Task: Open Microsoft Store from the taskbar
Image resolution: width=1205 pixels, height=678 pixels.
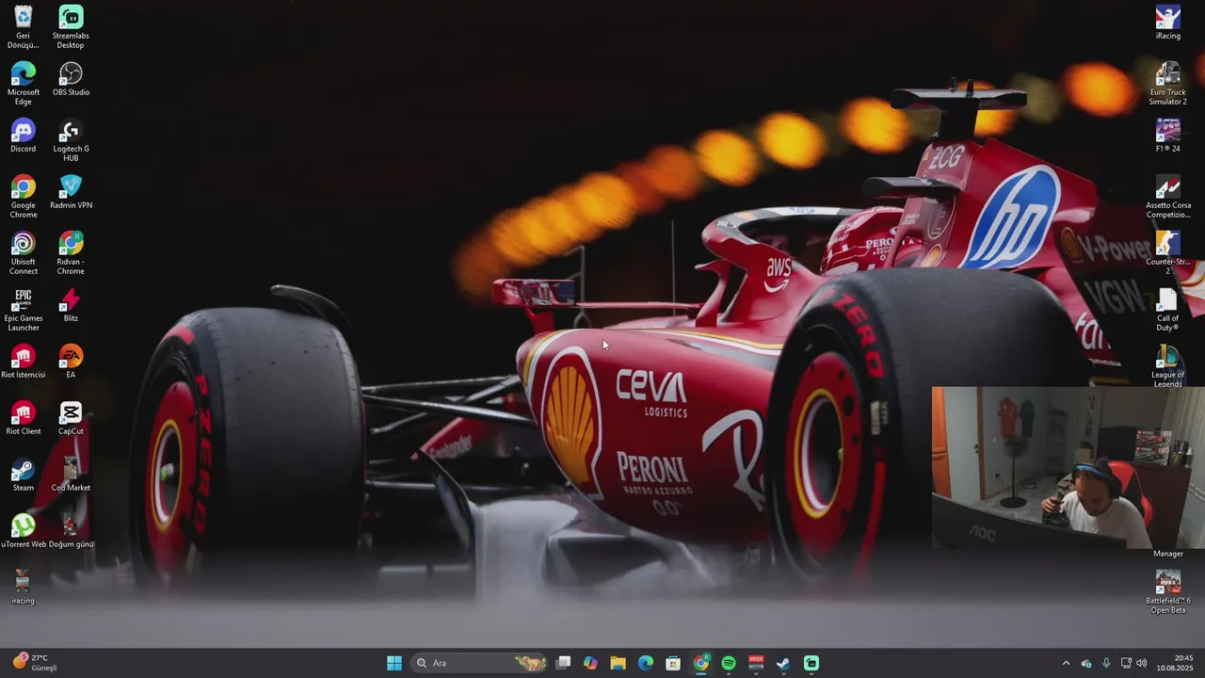Action: pyautogui.click(x=673, y=663)
